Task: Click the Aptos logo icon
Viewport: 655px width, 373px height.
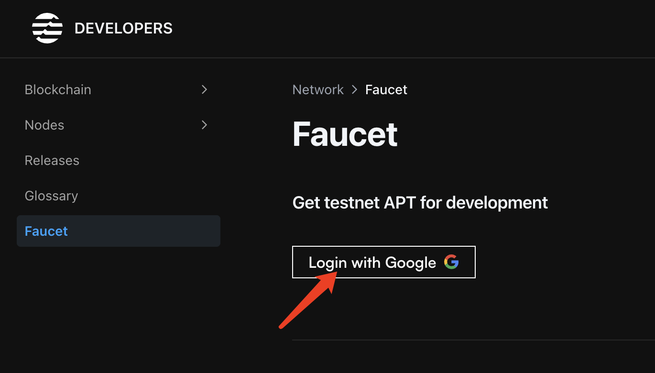Action: coord(47,28)
